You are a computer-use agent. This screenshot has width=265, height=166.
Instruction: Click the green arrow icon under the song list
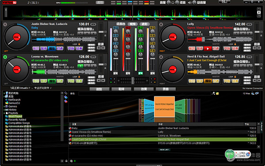click(75, 161)
